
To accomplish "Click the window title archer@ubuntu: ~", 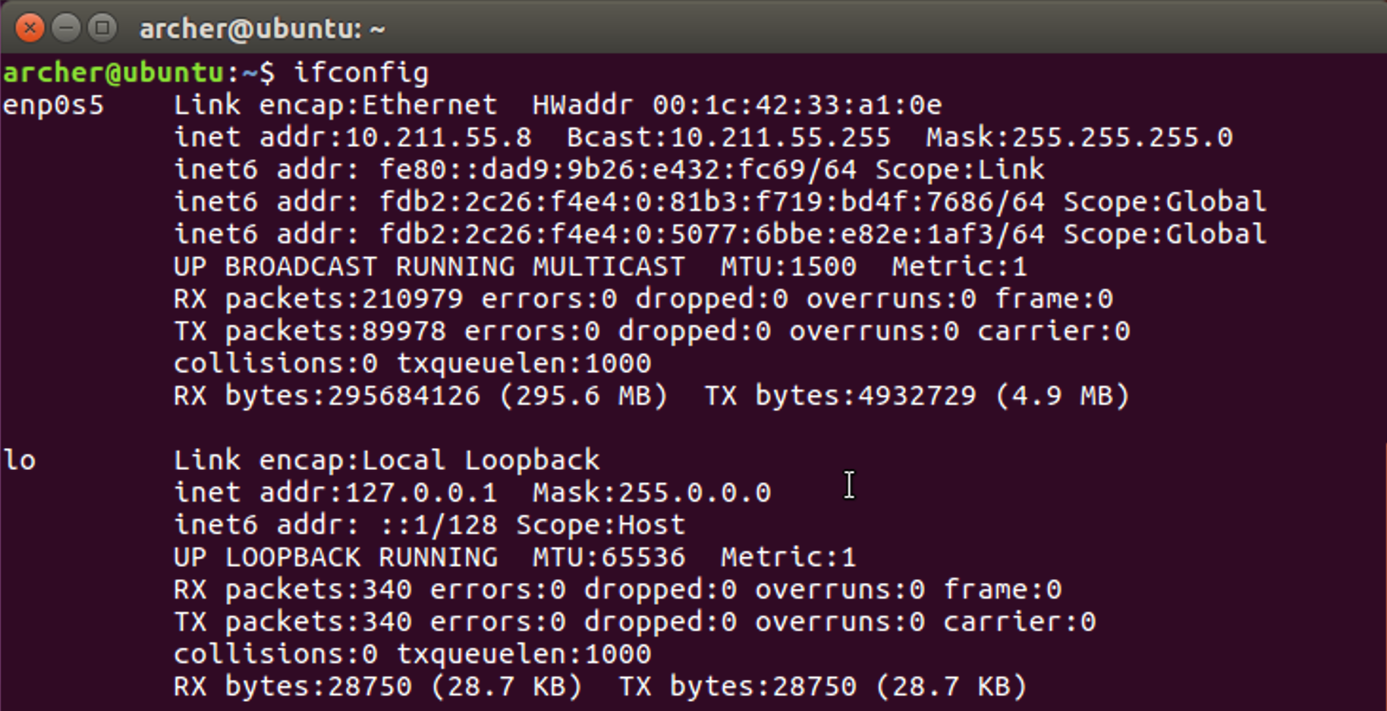I will [x=262, y=29].
